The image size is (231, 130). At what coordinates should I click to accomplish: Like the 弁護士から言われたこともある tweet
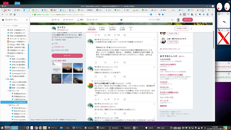click(115, 77)
